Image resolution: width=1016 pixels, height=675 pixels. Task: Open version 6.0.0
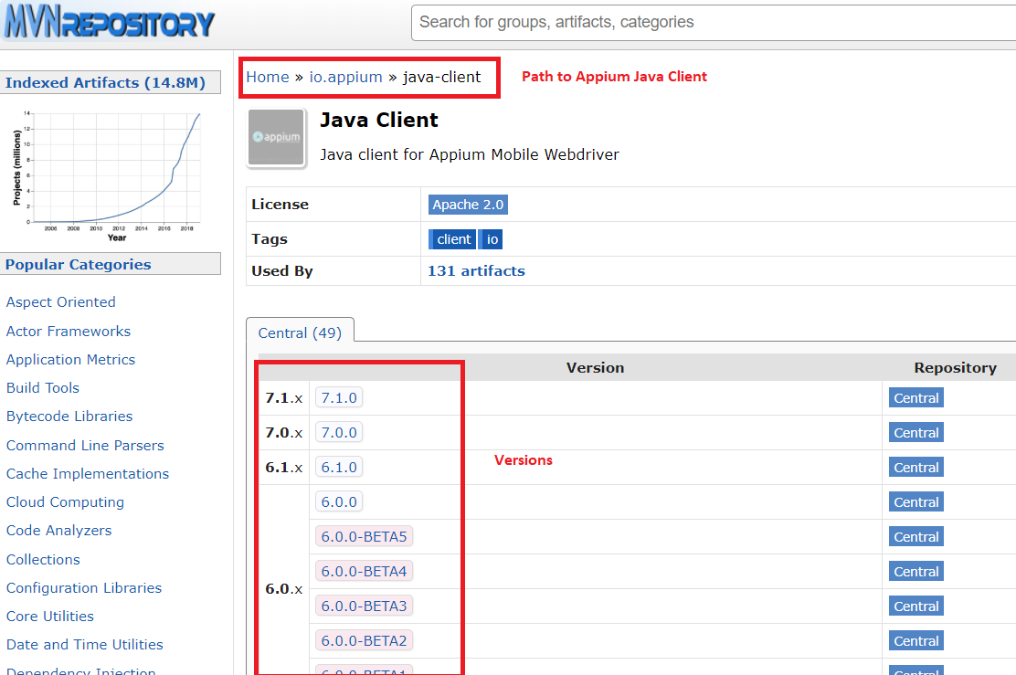click(x=339, y=502)
